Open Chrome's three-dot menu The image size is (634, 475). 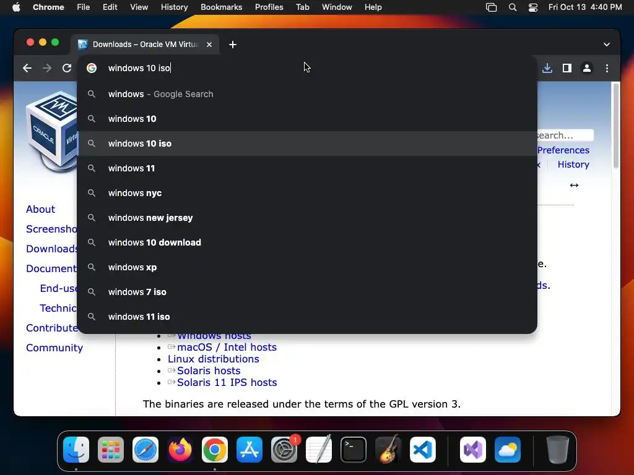click(607, 68)
